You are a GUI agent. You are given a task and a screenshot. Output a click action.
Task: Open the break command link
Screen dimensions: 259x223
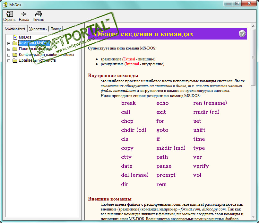pos(128,103)
